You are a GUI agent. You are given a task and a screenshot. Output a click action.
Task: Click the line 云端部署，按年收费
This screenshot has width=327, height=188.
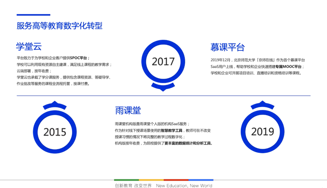coord(34,71)
